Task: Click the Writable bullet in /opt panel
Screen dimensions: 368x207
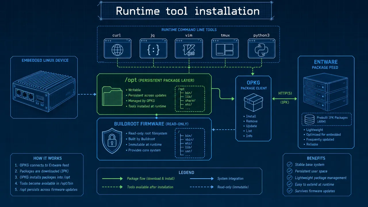Action: (x=135, y=90)
